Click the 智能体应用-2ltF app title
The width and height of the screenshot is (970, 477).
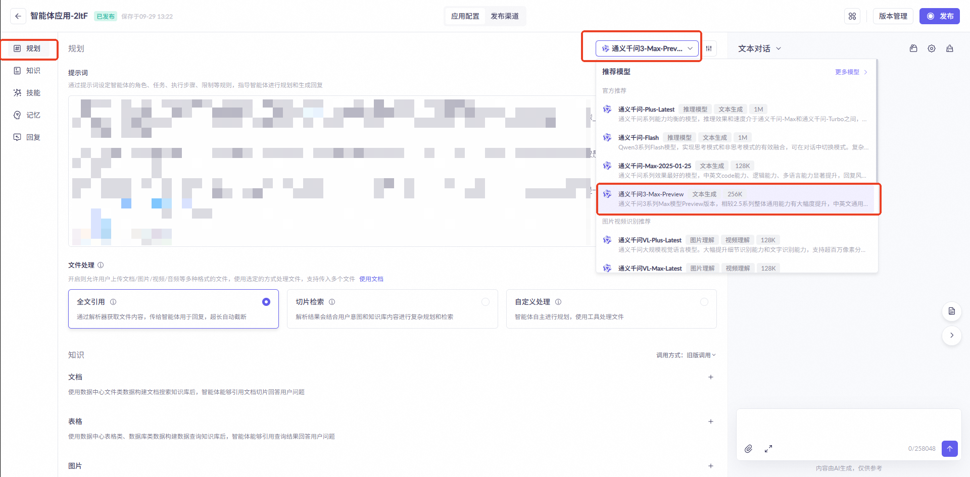tap(59, 16)
